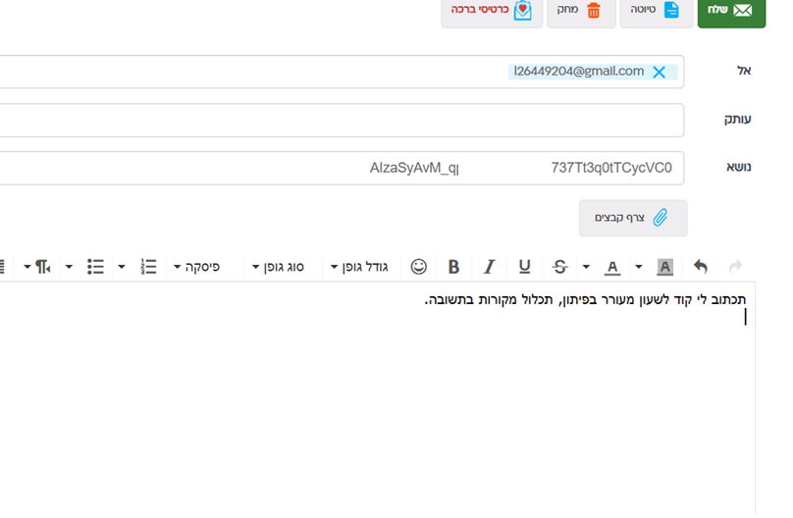
Task: Undo the last edit
Action: tap(701, 266)
